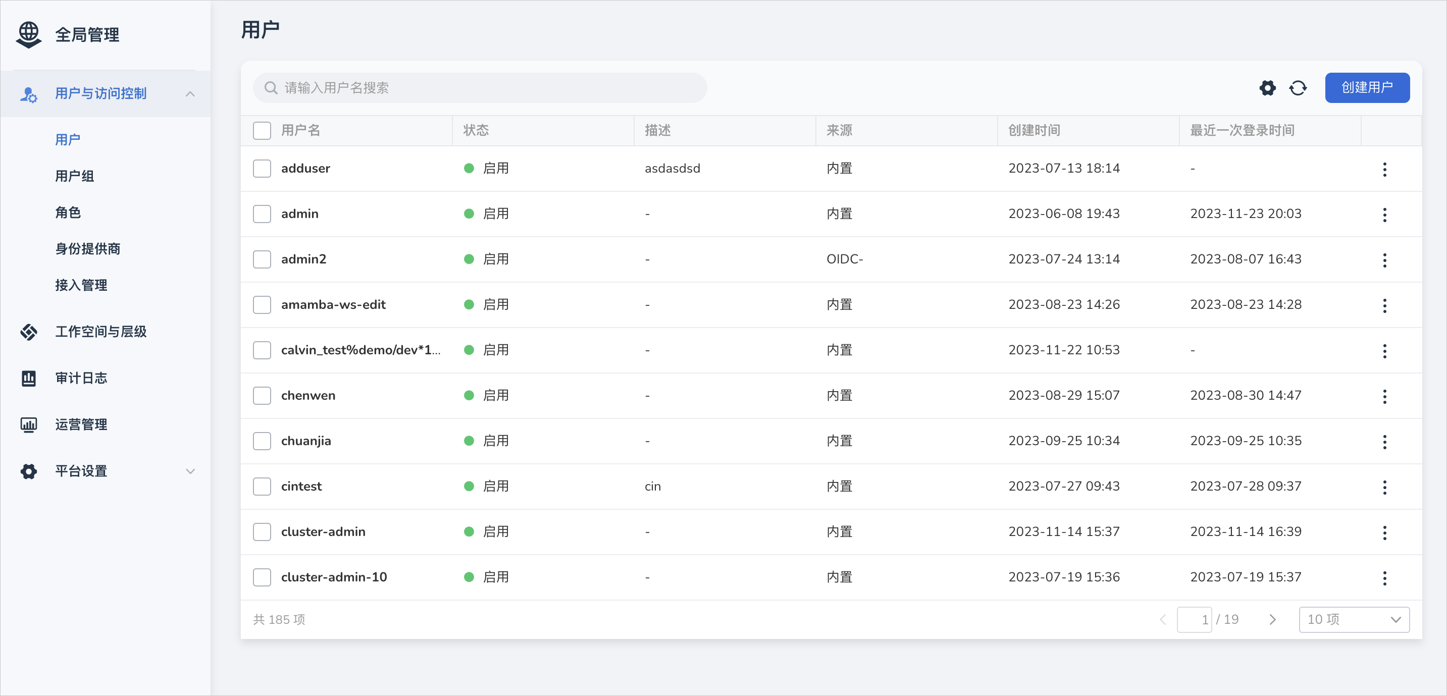Check the adduser row checkbox

[x=262, y=169]
